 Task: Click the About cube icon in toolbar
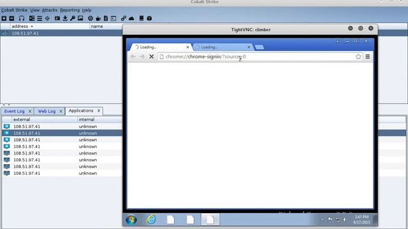coord(149,18)
